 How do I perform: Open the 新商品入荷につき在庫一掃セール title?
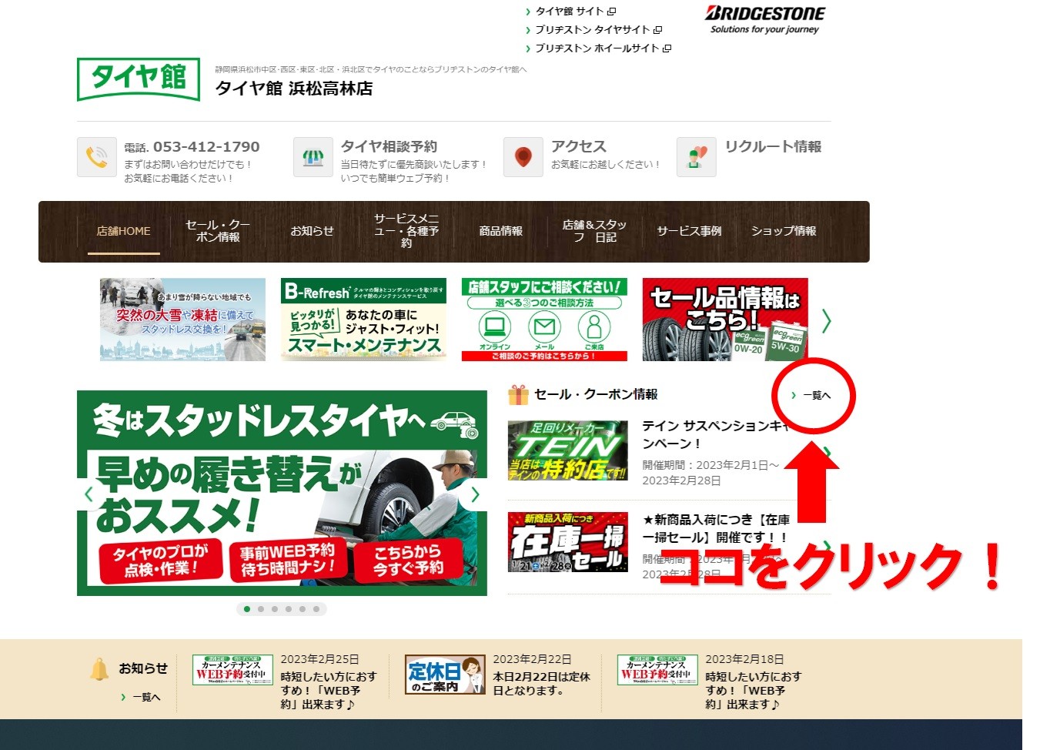coord(717,529)
